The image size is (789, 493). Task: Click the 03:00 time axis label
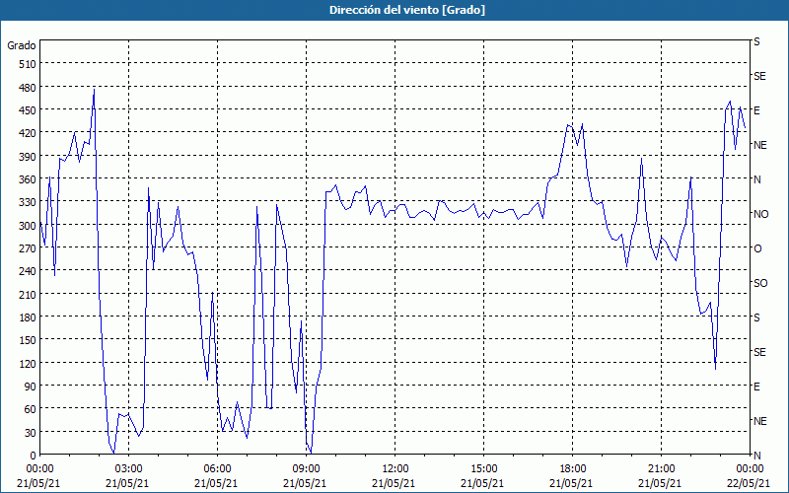[x=129, y=469]
